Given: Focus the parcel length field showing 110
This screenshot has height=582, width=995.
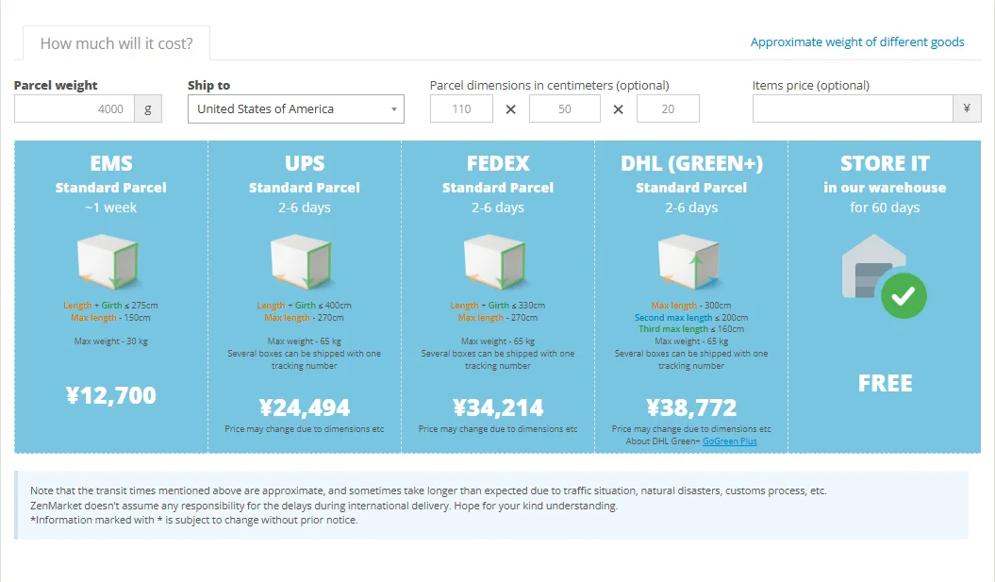Looking at the screenshot, I should (x=461, y=108).
